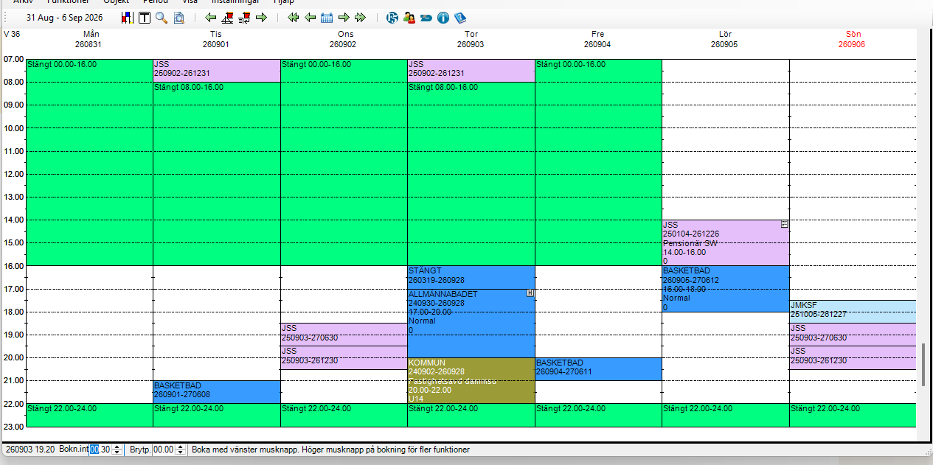The width and height of the screenshot is (933, 465).
Task: Click the magnifying glass search icon
Action: [x=161, y=17]
